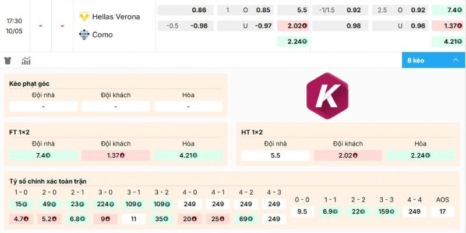The image size is (466, 233).
Task: Pick 2.24 odds in the top match row
Action: click(x=294, y=41)
